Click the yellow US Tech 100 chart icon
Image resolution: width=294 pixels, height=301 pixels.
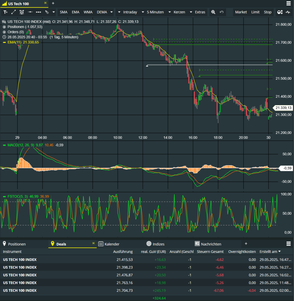[4, 4]
